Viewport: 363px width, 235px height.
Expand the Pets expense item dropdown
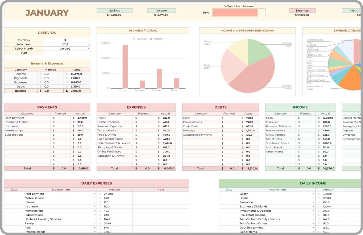95,227
